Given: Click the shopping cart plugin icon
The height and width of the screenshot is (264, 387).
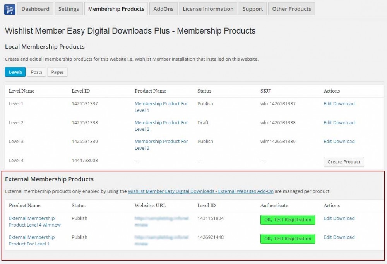Looking at the screenshot, I should (10, 9).
